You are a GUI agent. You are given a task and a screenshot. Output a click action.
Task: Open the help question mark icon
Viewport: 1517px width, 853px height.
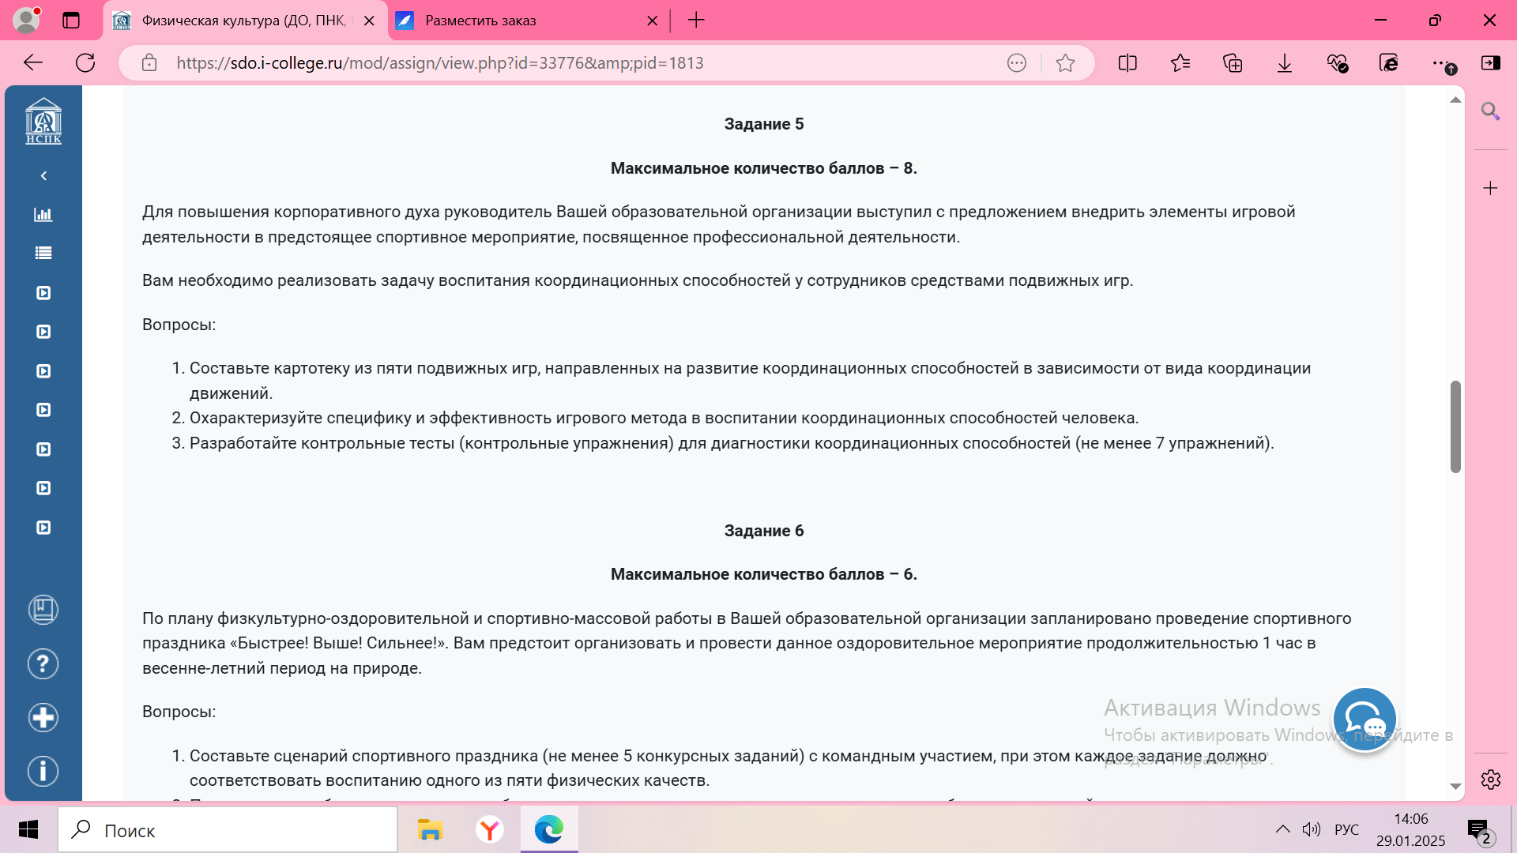click(x=43, y=664)
